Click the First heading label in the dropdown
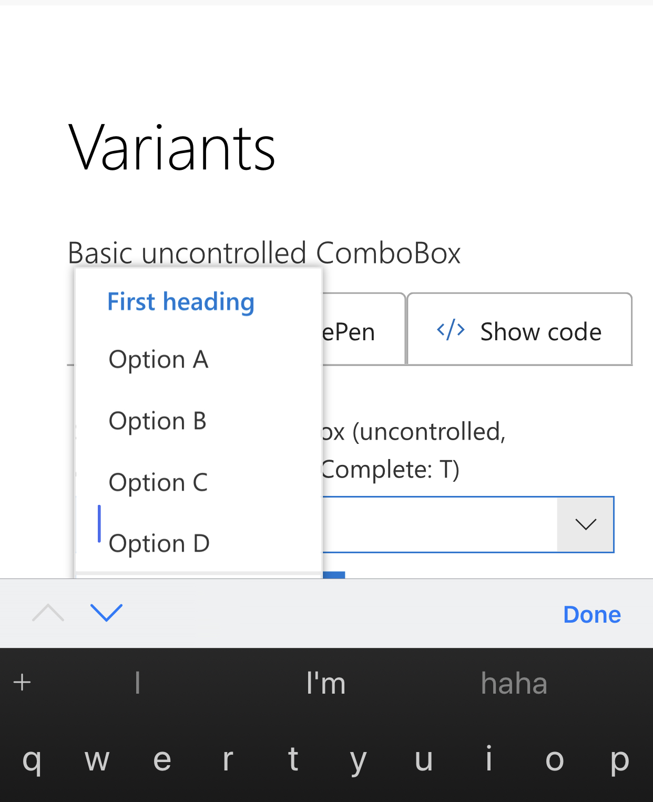The height and width of the screenshot is (802, 653). click(x=180, y=301)
